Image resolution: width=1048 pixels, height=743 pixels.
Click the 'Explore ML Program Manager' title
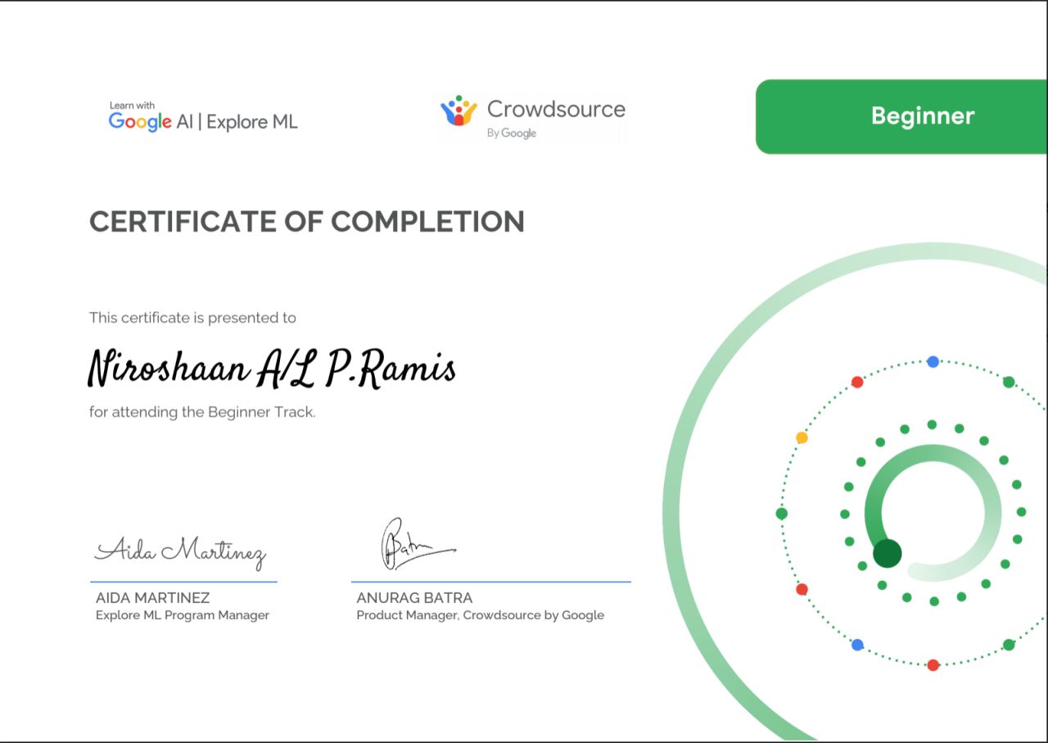(183, 615)
